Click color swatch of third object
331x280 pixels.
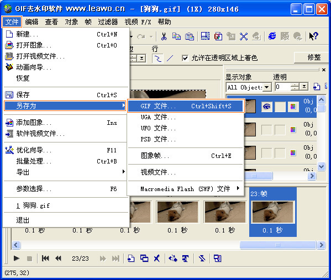(293, 152)
